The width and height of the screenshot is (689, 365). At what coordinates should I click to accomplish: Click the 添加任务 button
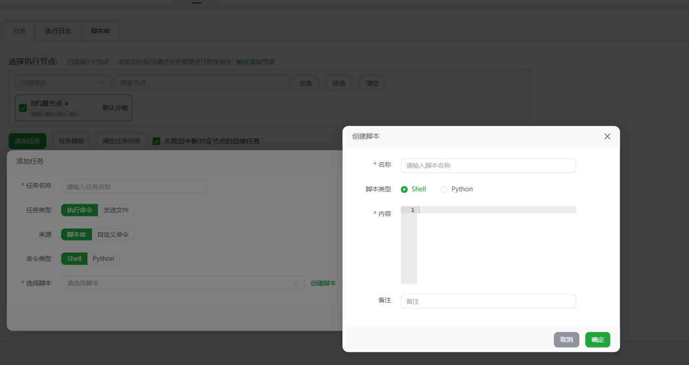(x=27, y=141)
